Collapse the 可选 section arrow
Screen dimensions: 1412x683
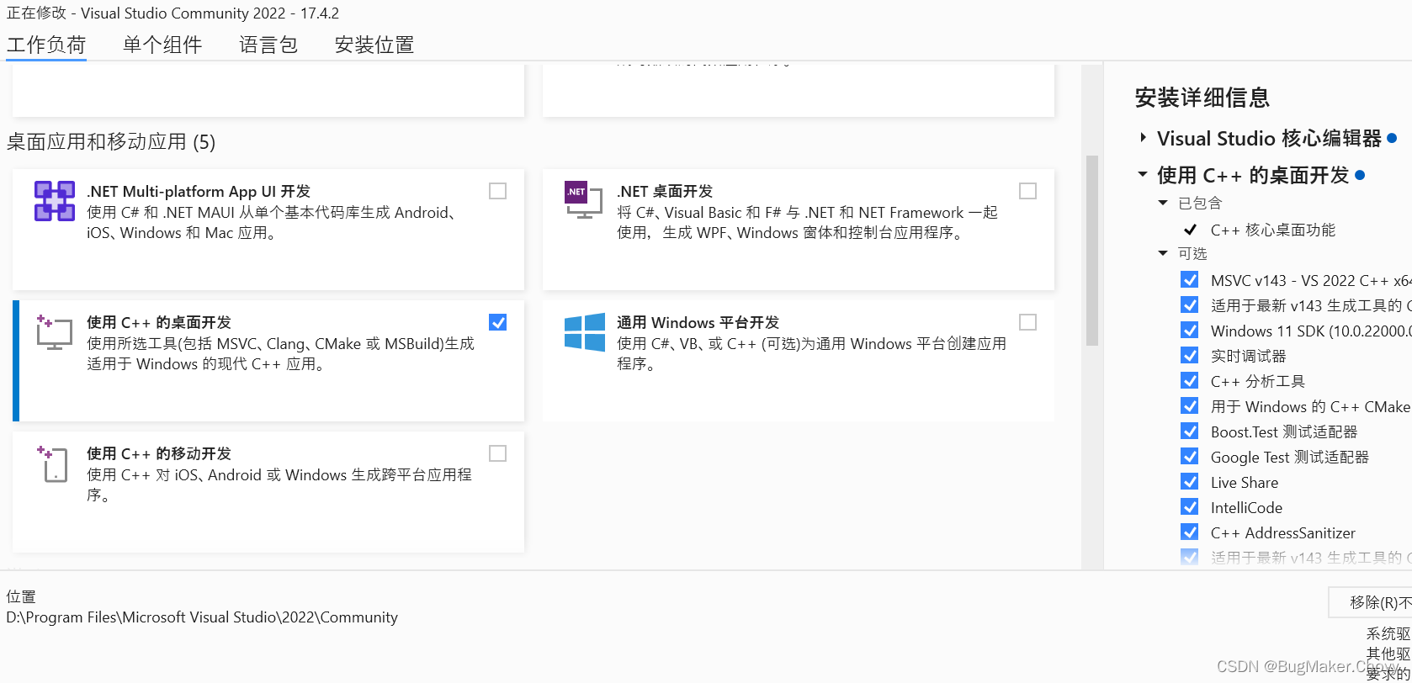1163,253
